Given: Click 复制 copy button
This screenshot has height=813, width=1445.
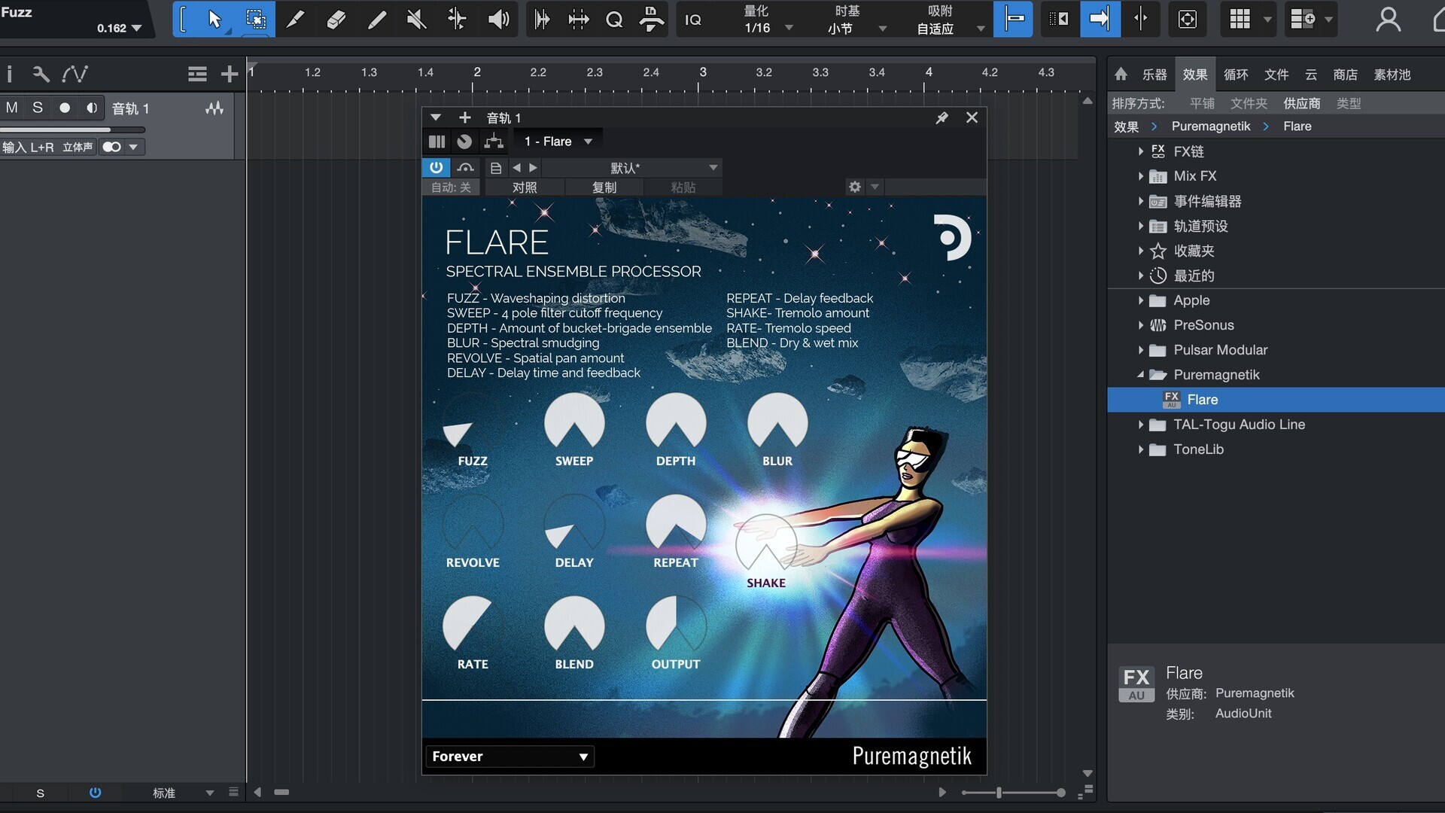Looking at the screenshot, I should [x=604, y=187].
